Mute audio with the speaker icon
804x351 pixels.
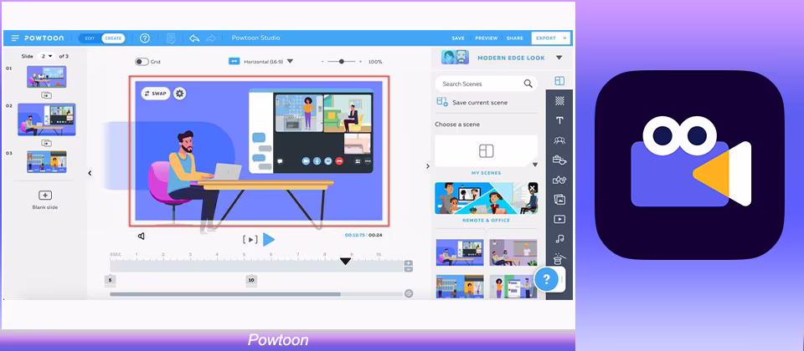pyautogui.click(x=141, y=236)
